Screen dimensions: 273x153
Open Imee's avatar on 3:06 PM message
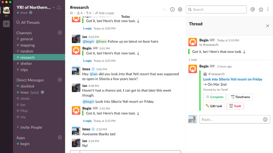pyautogui.click(x=76, y=71)
